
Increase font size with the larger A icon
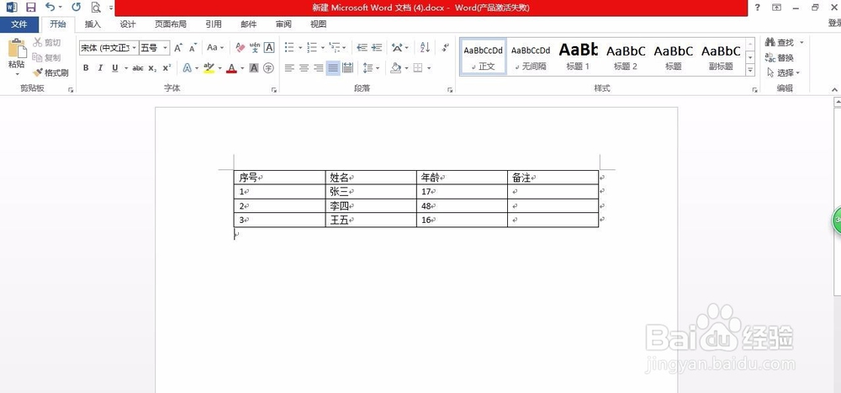coord(178,48)
